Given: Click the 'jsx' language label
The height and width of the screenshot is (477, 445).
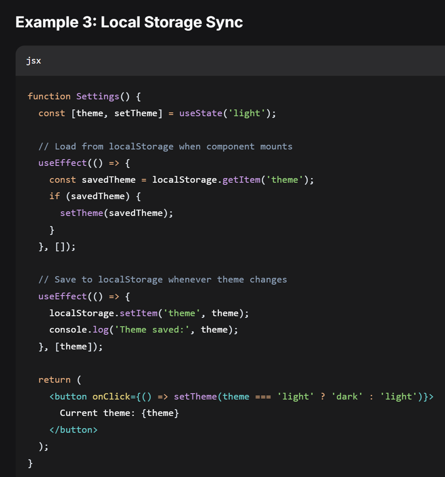Looking at the screenshot, I should coord(33,60).
